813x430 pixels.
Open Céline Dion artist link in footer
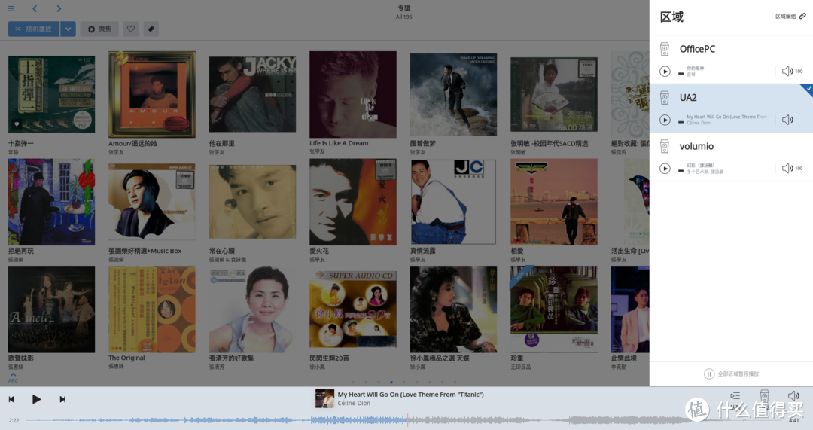pyautogui.click(x=354, y=403)
